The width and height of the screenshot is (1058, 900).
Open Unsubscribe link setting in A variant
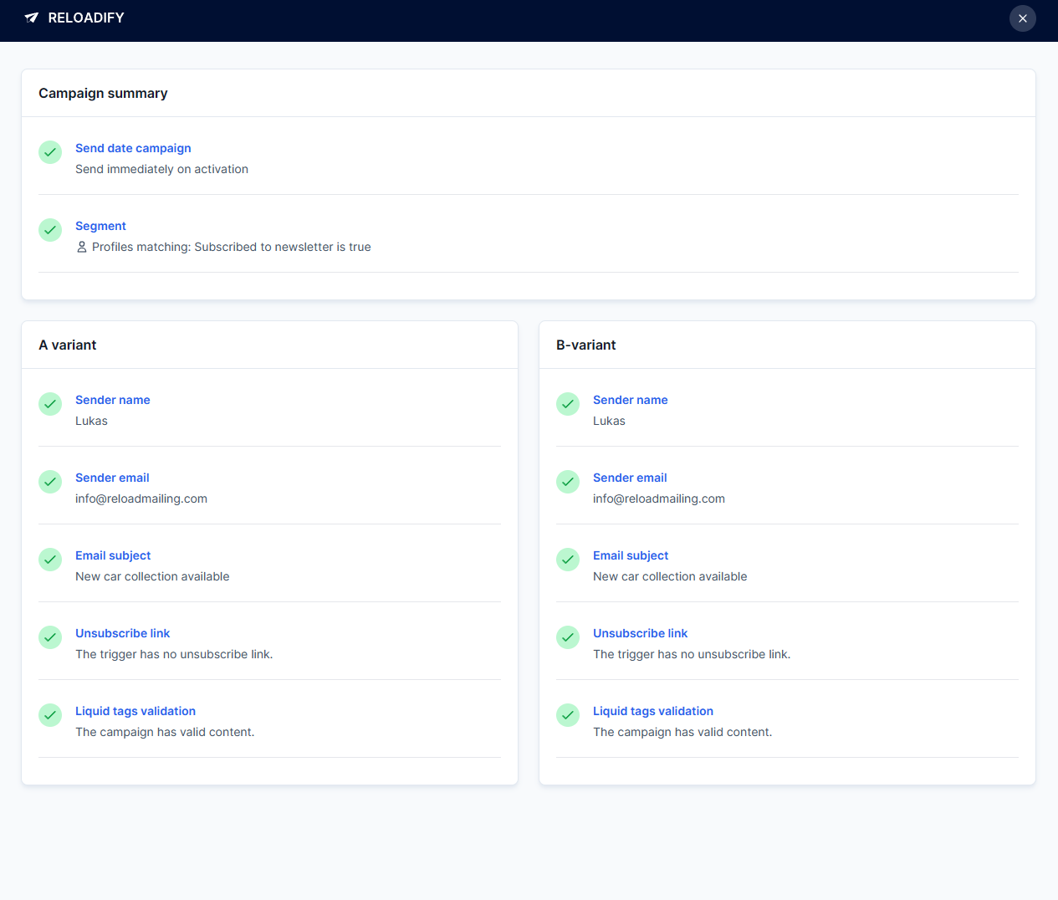pyautogui.click(x=122, y=633)
